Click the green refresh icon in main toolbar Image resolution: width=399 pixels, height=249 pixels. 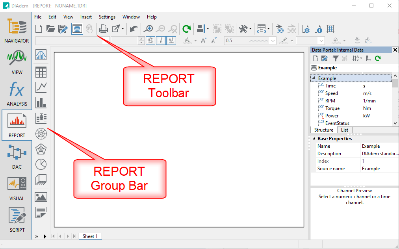pos(186,29)
